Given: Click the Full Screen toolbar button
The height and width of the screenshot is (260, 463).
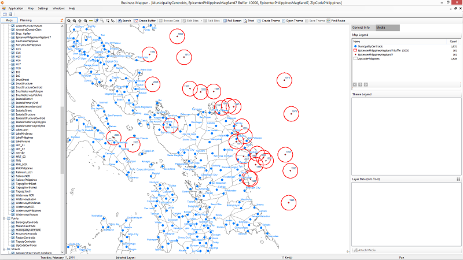Looking at the screenshot, I should tap(231, 20).
